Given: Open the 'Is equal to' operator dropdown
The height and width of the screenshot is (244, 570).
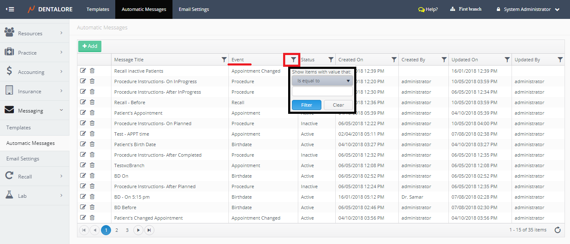Looking at the screenshot, I should (322, 81).
